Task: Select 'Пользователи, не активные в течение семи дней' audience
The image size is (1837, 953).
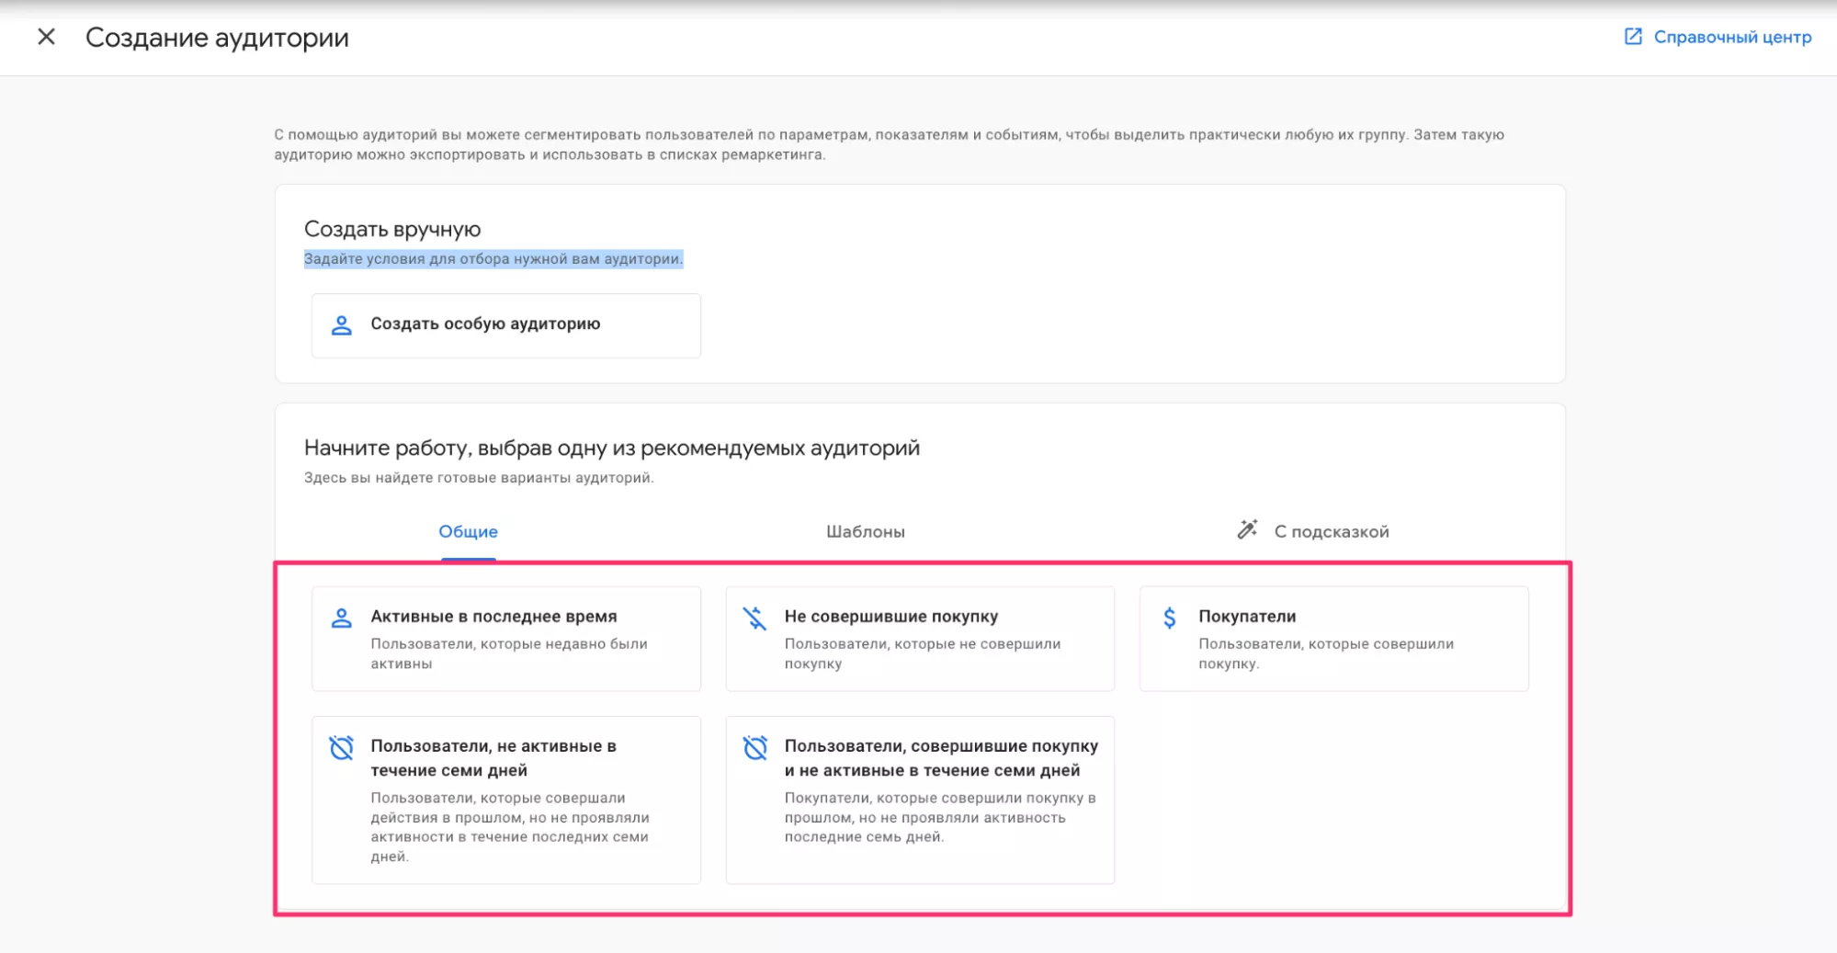Action: 505,800
